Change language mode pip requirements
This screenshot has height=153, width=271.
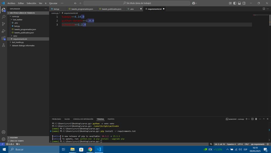(x=258, y=144)
